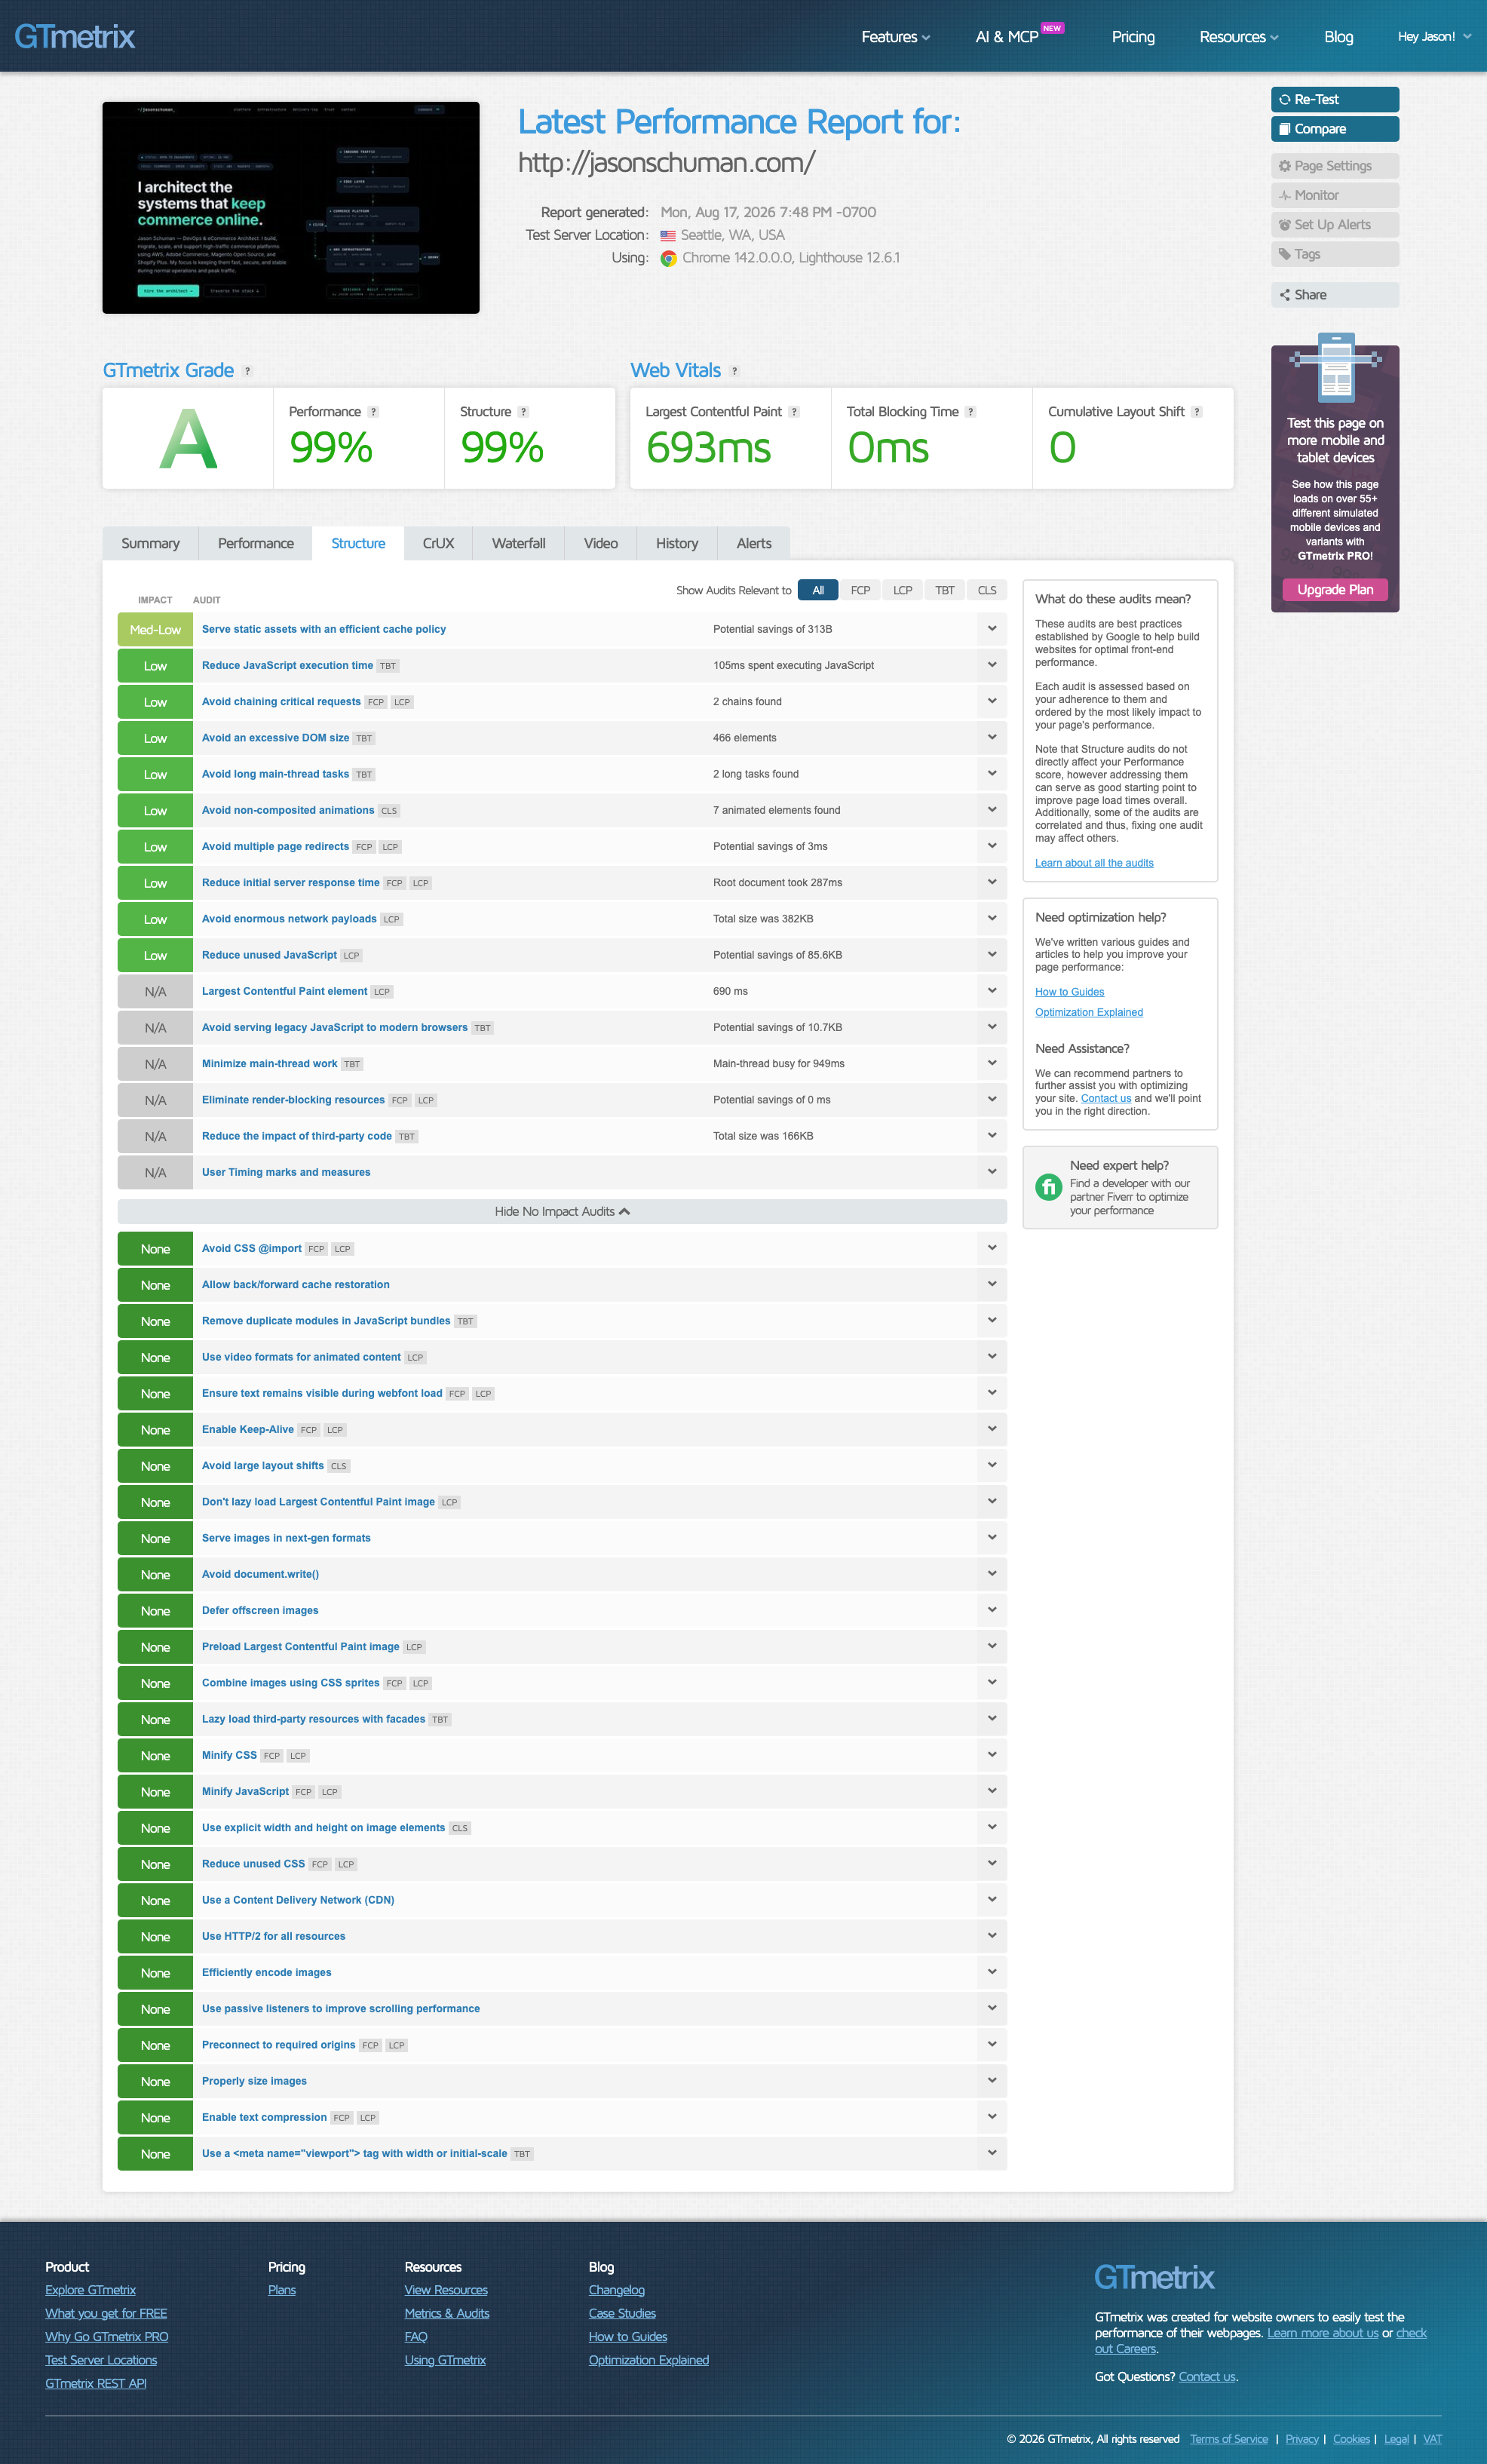
Task: Expand 'Avoid an excessive DOM size' chevron
Action: (992, 738)
